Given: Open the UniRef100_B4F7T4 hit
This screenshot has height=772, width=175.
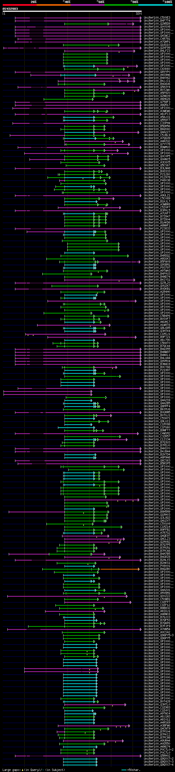Looking at the screenshot, I should click(x=157, y=21).
